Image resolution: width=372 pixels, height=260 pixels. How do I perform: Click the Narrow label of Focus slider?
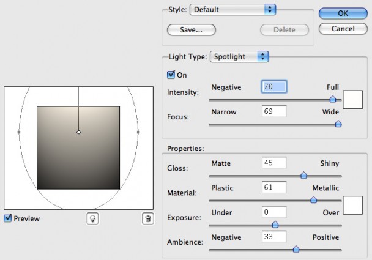click(224, 112)
